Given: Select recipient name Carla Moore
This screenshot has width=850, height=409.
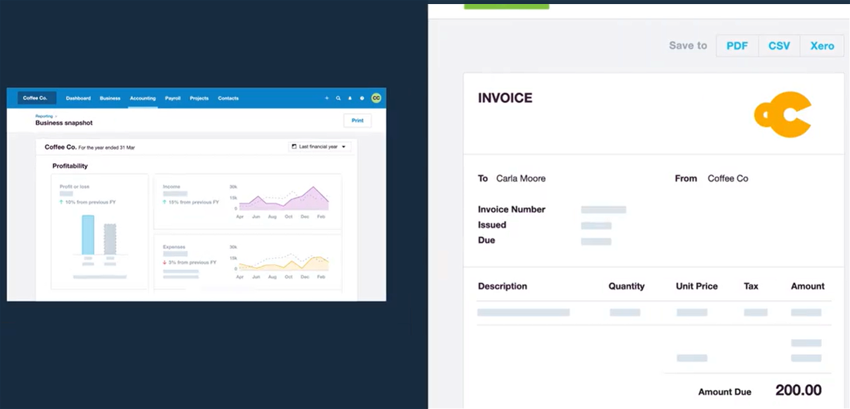Looking at the screenshot, I should 521,179.
